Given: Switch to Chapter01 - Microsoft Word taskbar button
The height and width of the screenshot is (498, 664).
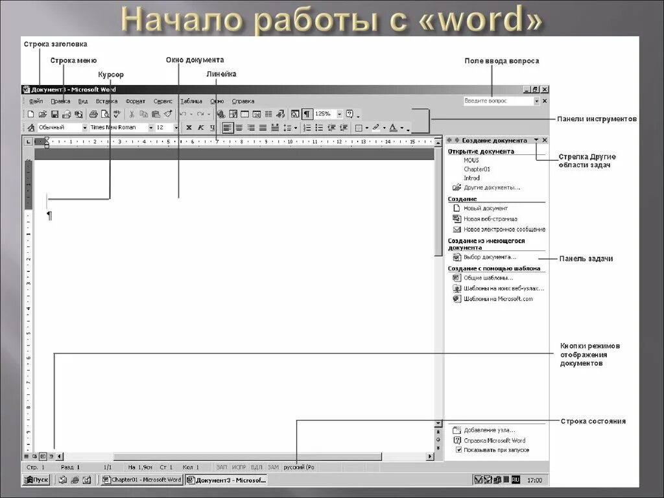Looking at the screenshot, I should point(141,480).
